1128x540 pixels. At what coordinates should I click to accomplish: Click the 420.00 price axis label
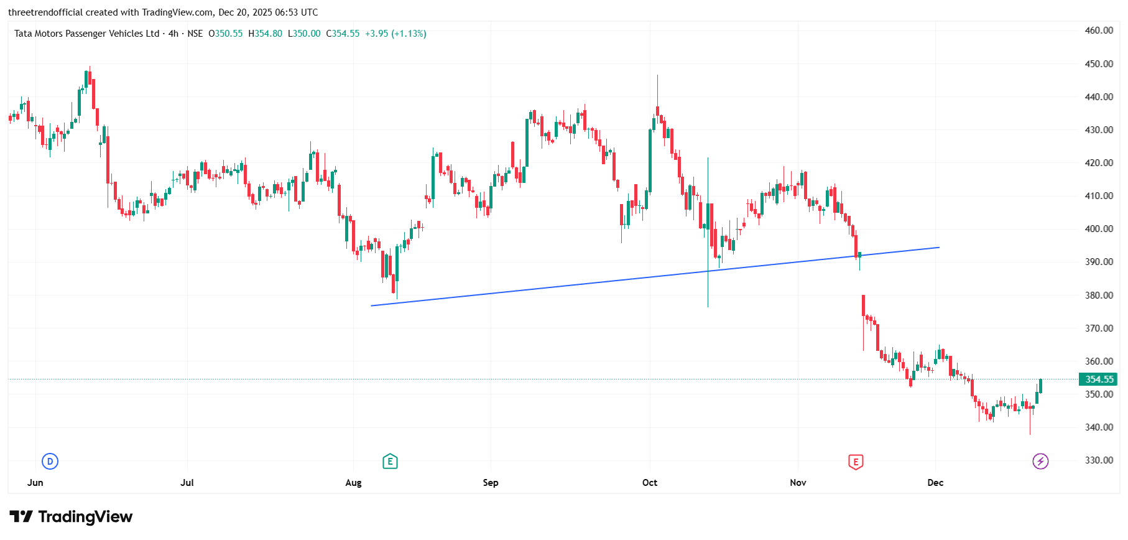(1099, 163)
